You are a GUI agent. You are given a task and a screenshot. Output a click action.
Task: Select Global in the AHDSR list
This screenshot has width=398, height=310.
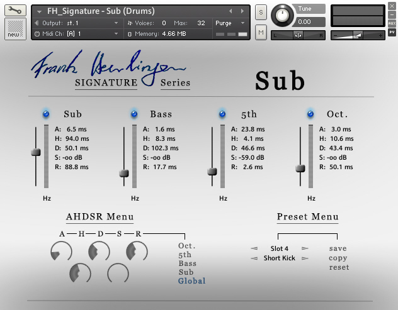[x=191, y=281]
